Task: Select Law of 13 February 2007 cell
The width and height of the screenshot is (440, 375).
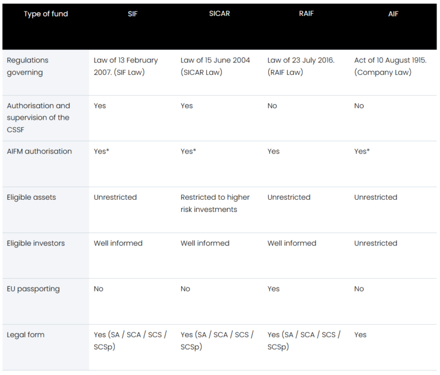Action: point(125,66)
